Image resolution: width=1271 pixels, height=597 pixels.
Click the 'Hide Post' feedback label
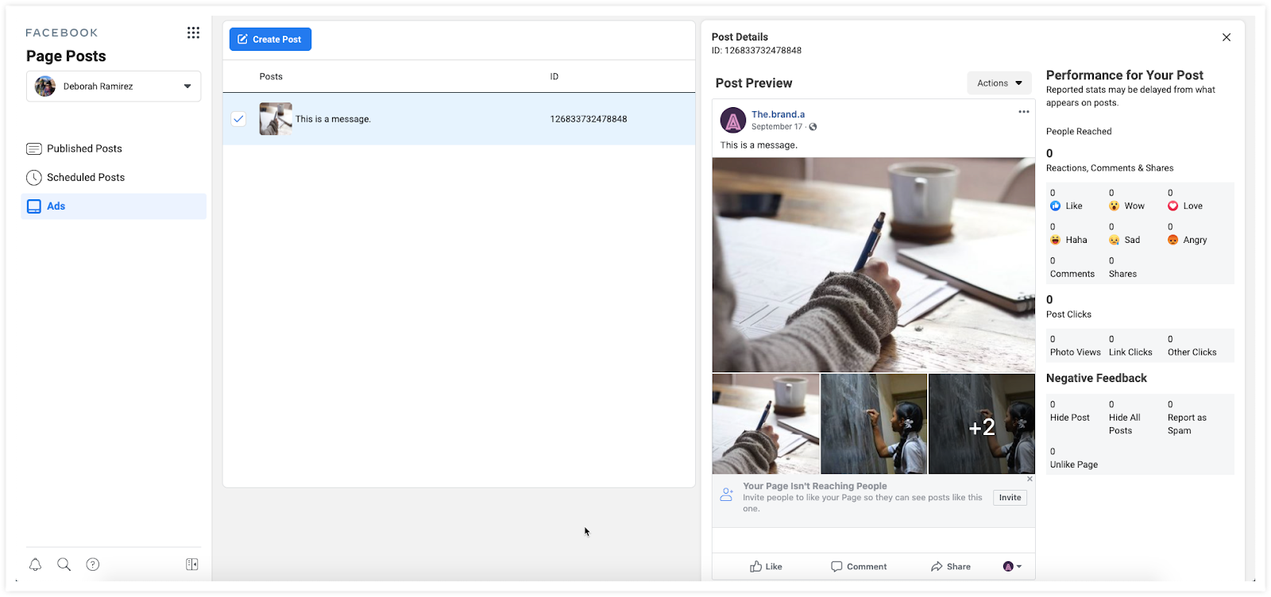pos(1070,418)
